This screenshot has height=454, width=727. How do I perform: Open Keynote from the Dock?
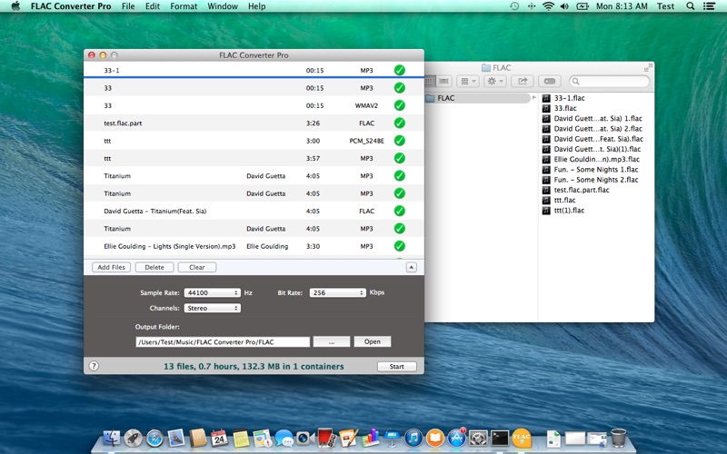pos(392,438)
